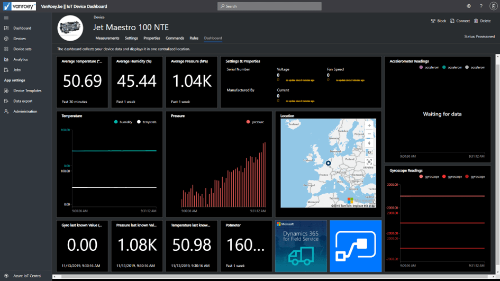Screen dimensions: 500x281
Task: Zoom in on the Location map
Action: pyautogui.click(x=369, y=125)
